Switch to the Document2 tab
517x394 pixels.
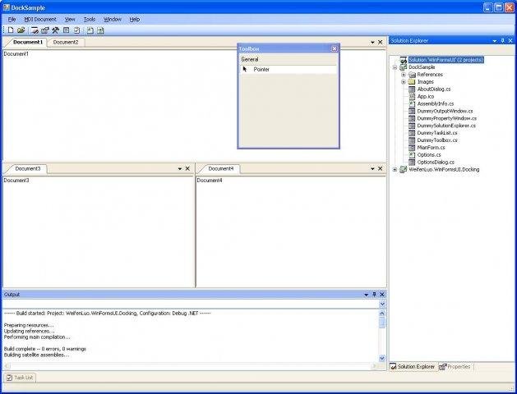point(66,42)
